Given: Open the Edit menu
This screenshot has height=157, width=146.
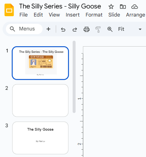Looking at the screenshot, I should pyautogui.click(x=38, y=15).
